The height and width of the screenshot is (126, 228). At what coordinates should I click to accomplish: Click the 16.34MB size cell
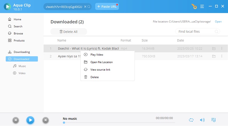click(x=148, y=48)
